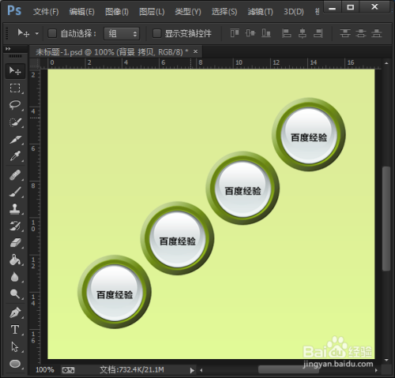This screenshot has width=395, height=378.
Task: Click the 文档:732.4K/21.1M status text
Action: 132,370
